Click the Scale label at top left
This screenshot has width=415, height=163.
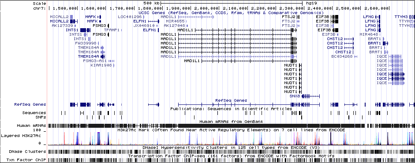[39, 4]
